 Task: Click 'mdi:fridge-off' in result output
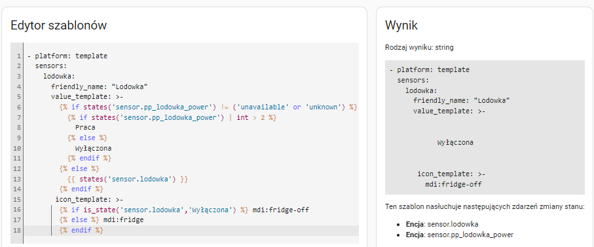(453, 185)
